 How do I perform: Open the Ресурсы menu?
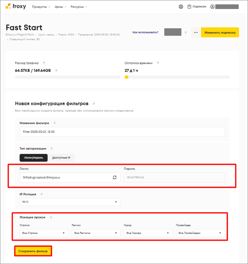[x=79, y=7]
